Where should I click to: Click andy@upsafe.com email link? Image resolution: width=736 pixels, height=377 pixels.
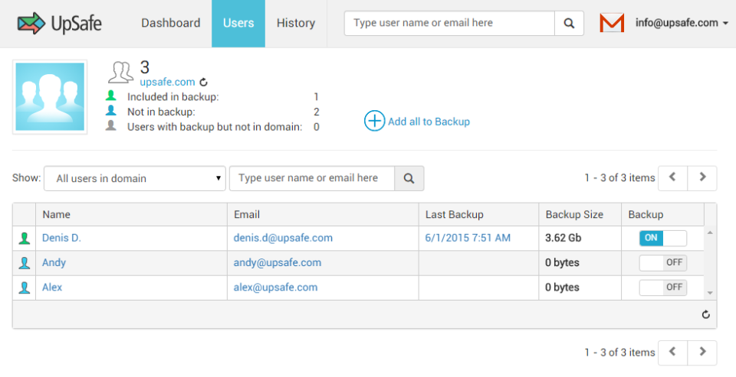pos(278,263)
